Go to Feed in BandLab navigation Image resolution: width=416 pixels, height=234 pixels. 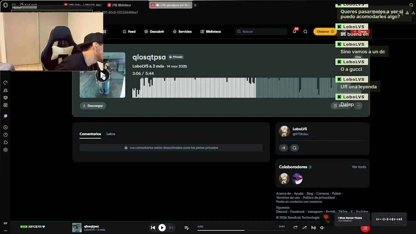pyautogui.click(x=129, y=32)
